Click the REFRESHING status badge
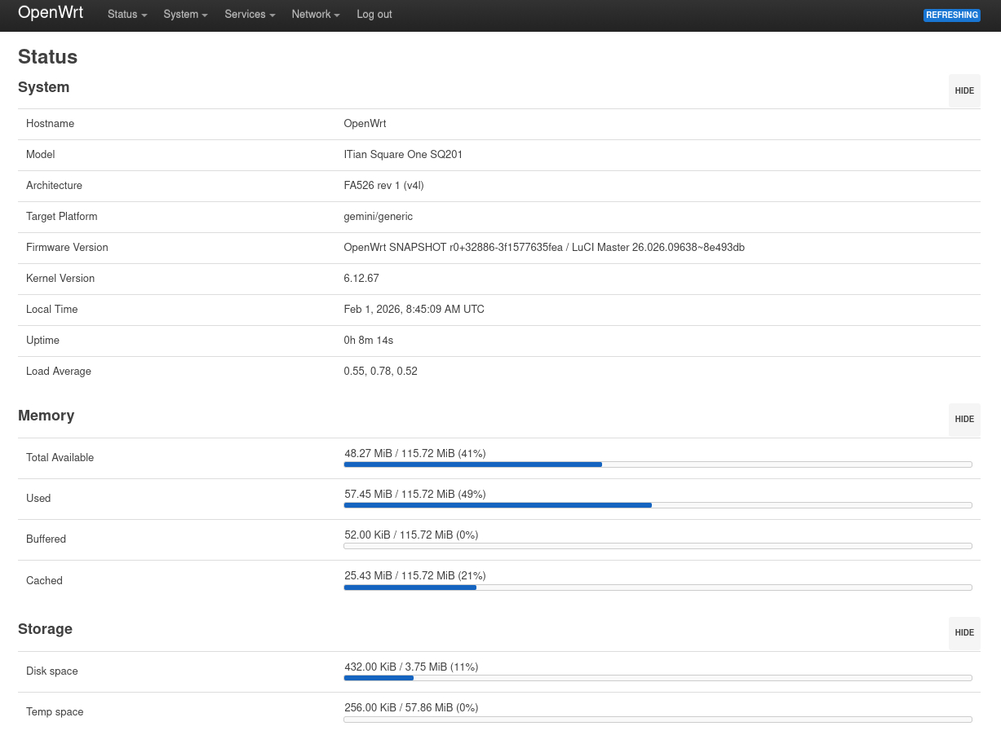The image size is (1001, 735). [952, 15]
